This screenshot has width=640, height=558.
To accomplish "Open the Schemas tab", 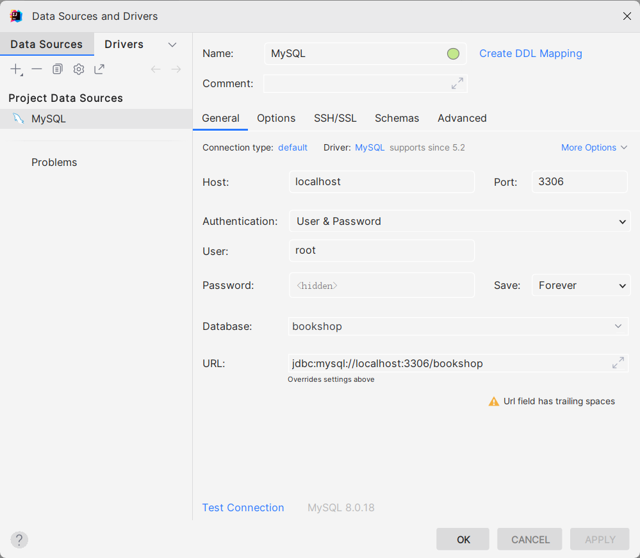I will [397, 118].
